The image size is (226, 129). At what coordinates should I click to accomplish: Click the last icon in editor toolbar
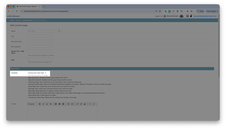coord(93,104)
